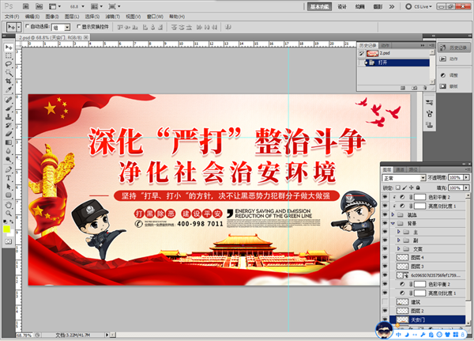Open the 填充 slider arrow
474x341 pixels.
pos(466,188)
